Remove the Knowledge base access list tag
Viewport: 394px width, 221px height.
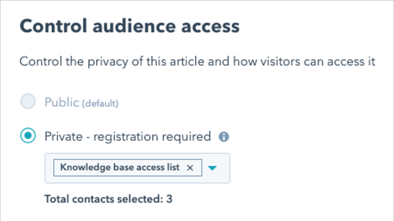coord(190,168)
